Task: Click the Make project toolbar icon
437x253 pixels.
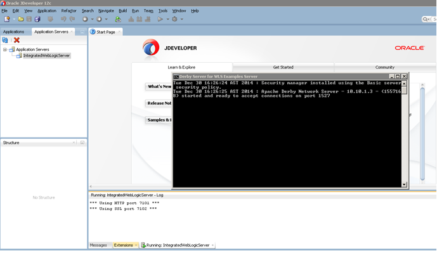Action: point(131,19)
